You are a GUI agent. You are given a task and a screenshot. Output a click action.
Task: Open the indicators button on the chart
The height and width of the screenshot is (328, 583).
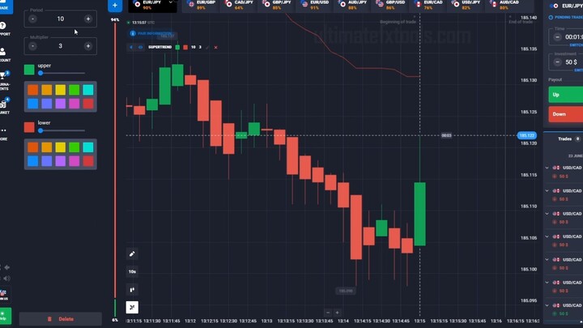point(132,308)
